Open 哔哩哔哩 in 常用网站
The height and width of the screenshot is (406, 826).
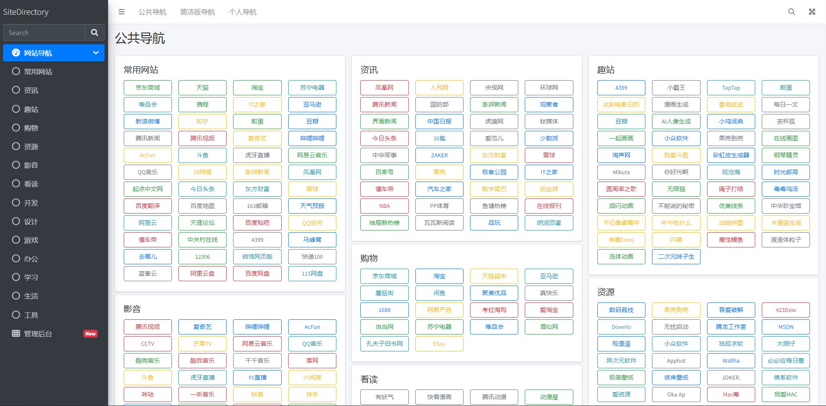312,138
